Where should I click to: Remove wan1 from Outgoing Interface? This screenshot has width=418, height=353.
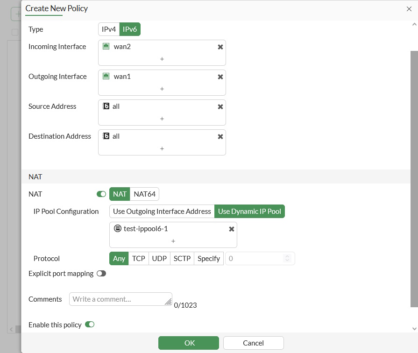pyautogui.click(x=220, y=77)
